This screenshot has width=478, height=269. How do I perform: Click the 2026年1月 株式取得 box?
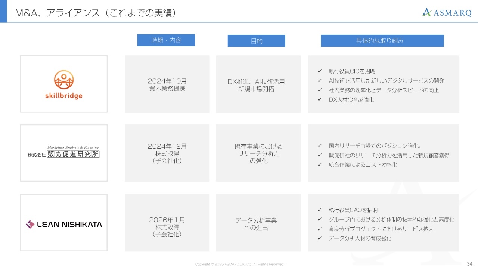tap(167, 223)
